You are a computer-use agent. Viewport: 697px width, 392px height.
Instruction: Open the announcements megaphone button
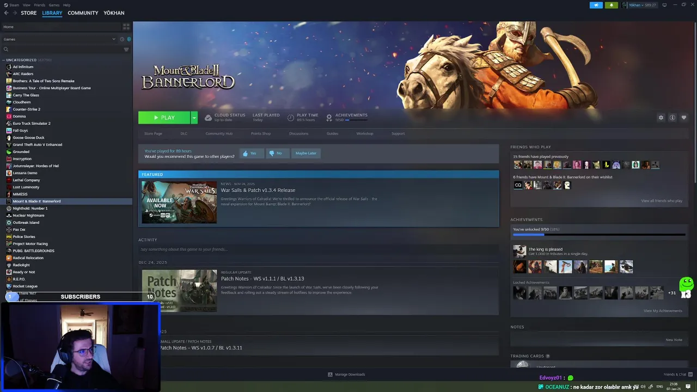coord(596,5)
